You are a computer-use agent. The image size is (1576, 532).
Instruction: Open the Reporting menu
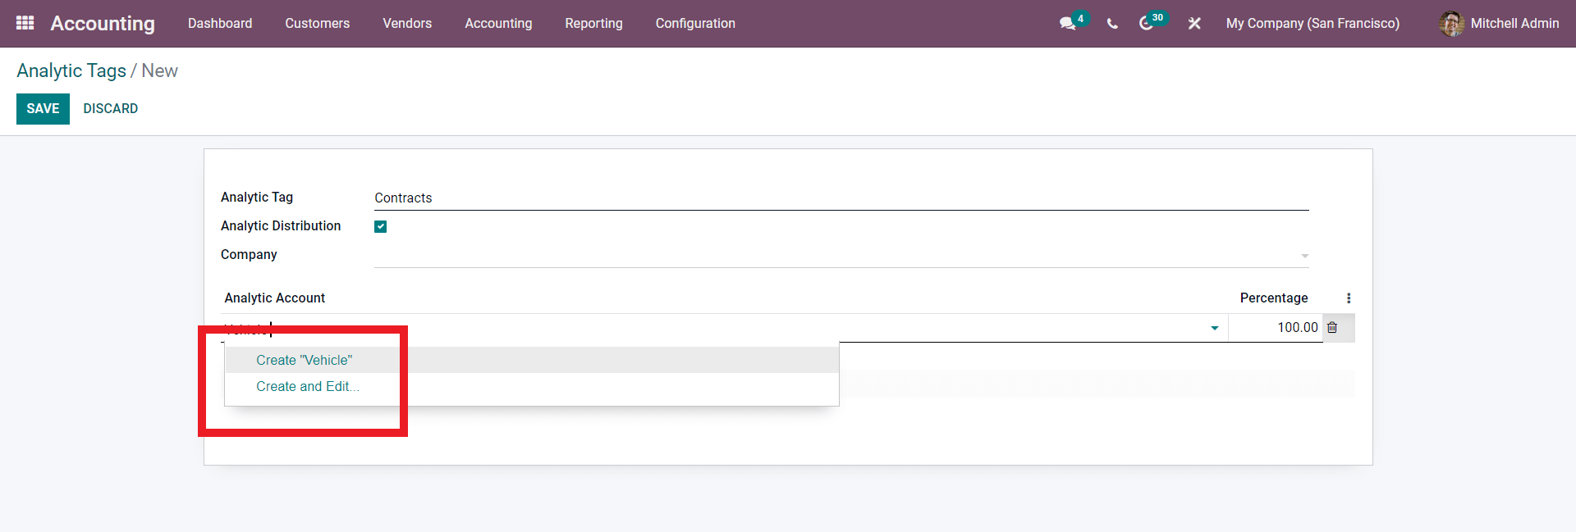pos(593,24)
